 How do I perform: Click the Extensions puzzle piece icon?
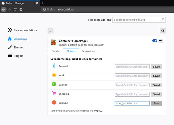click(10, 39)
